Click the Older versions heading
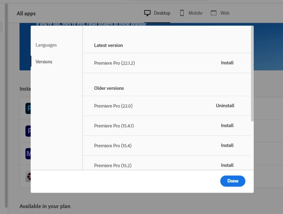This screenshot has height=214, width=283. click(109, 88)
